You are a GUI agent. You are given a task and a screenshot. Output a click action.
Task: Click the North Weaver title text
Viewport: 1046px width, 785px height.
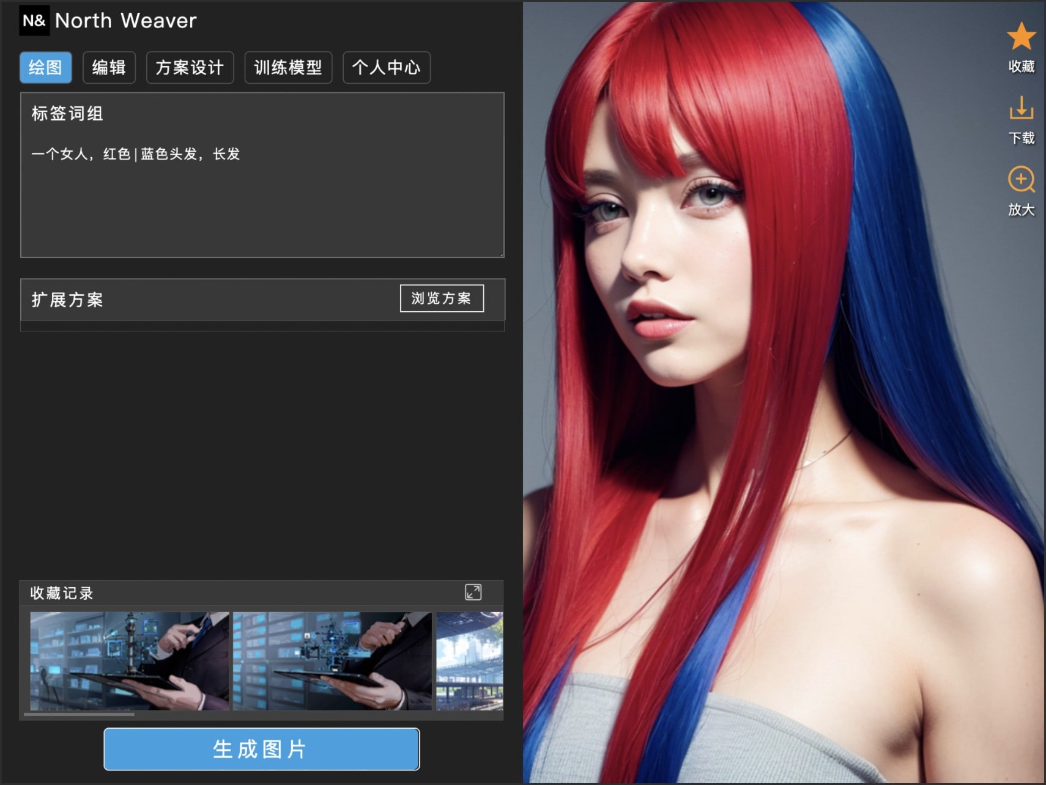pos(125,21)
